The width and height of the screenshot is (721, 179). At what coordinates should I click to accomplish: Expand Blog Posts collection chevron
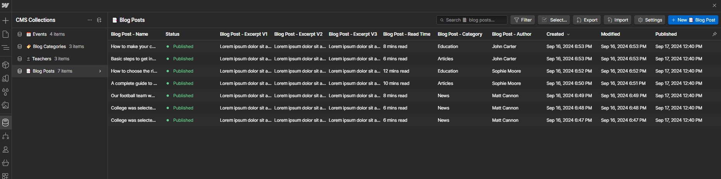tap(100, 71)
